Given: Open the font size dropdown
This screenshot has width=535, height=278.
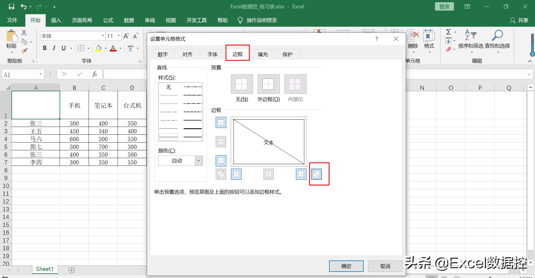Looking at the screenshot, I should pyautogui.click(x=119, y=36).
